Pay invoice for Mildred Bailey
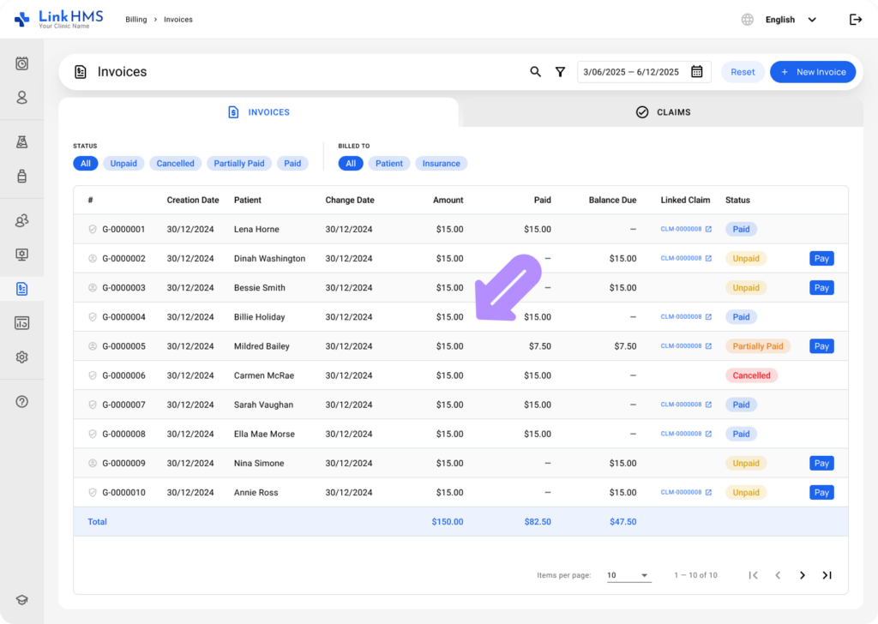The width and height of the screenshot is (878, 624). (x=821, y=346)
